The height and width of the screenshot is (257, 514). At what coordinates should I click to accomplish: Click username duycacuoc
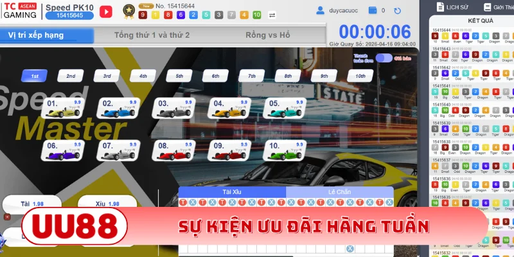343,10
